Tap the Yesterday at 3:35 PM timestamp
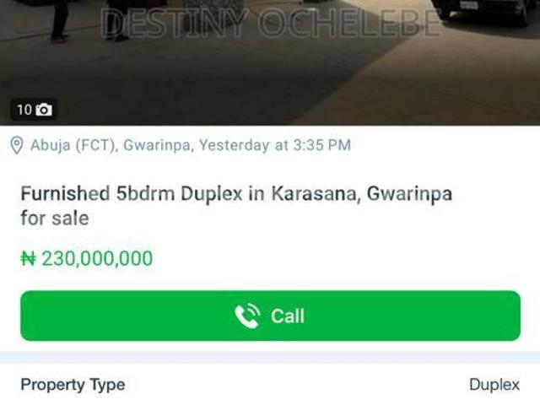 (275, 145)
